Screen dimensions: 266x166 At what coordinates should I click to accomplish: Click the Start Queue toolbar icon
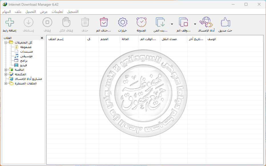point(161,23)
